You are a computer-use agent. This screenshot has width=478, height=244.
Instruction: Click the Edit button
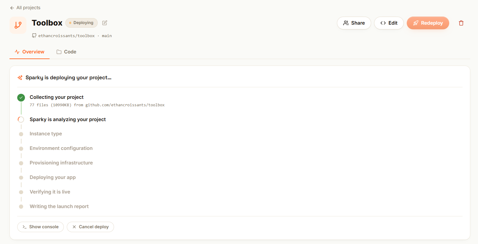click(389, 23)
